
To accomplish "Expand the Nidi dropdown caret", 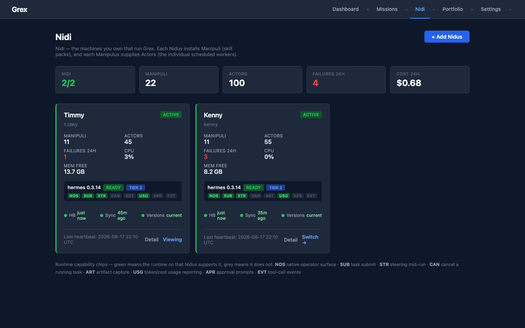I will 434,10.
